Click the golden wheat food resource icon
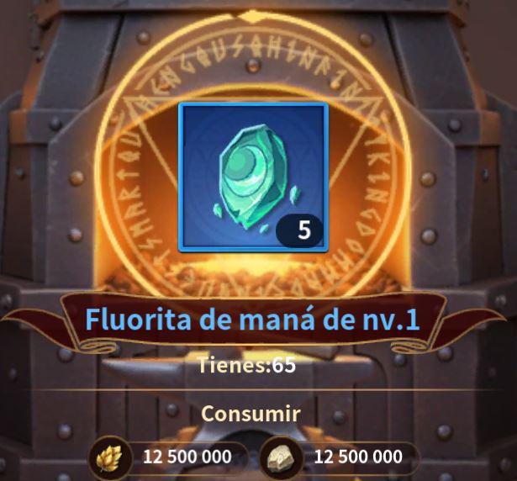The width and height of the screenshot is (517, 481). pyautogui.click(x=109, y=458)
